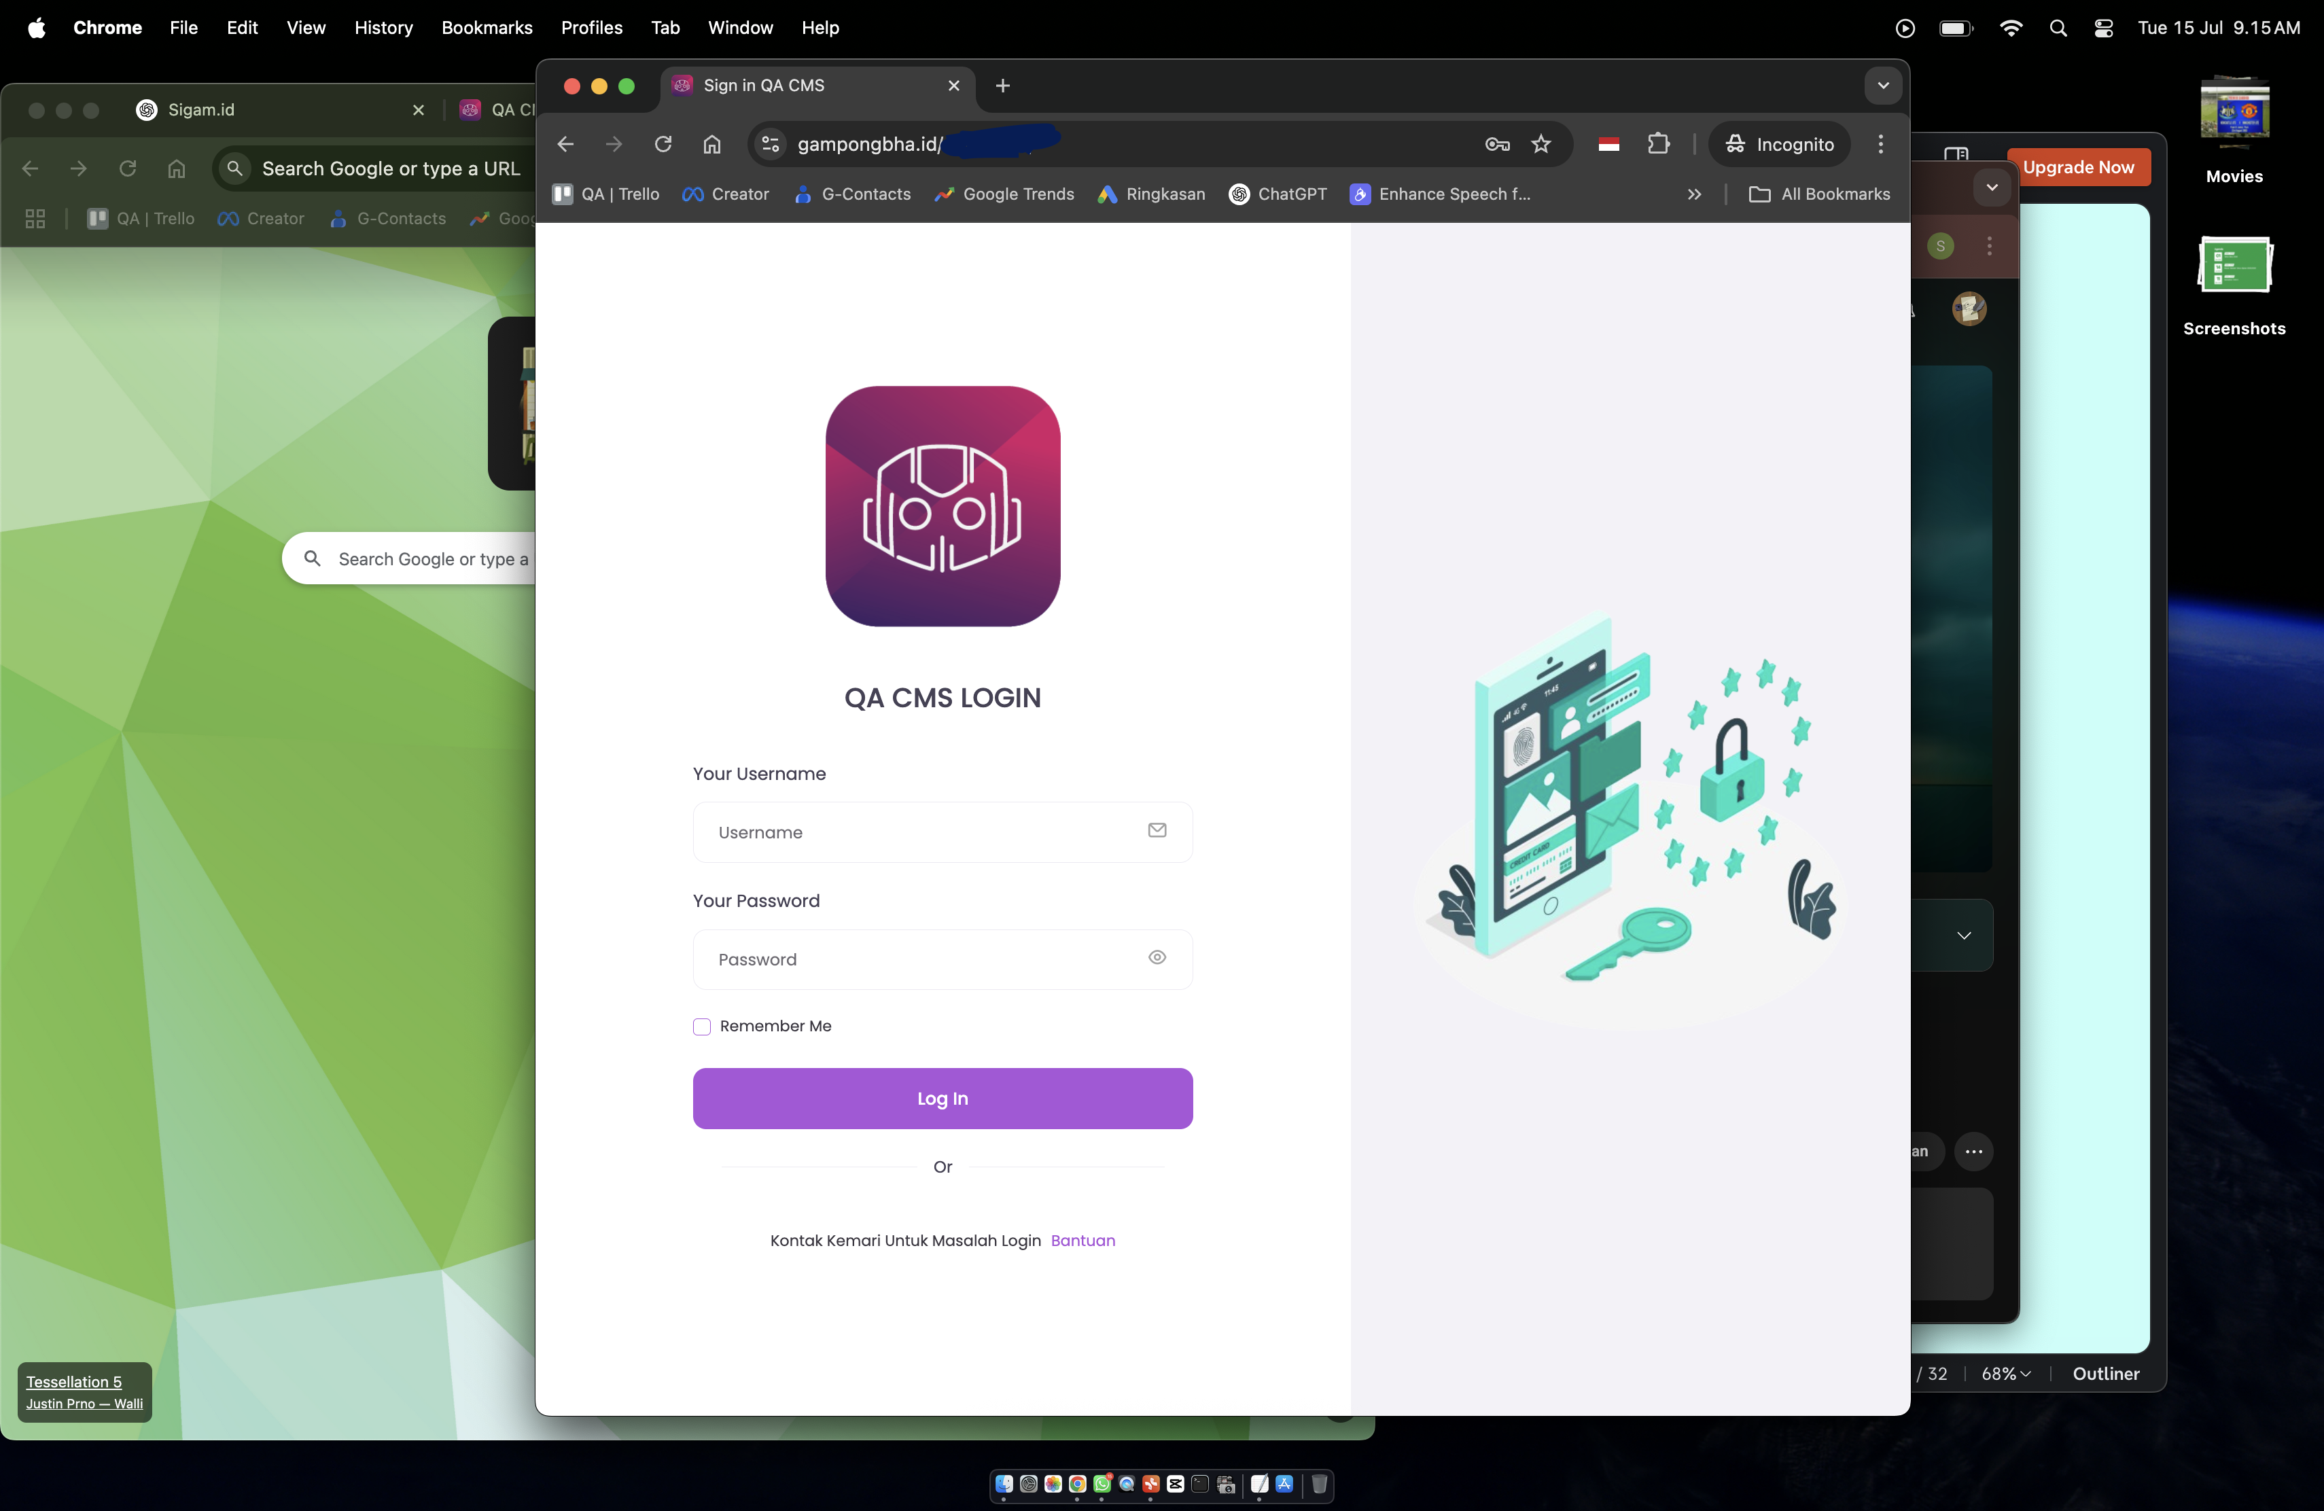The image size is (2324, 1511).
Task: Click the home icon in Chrome toolbar
Action: pyautogui.click(x=712, y=145)
